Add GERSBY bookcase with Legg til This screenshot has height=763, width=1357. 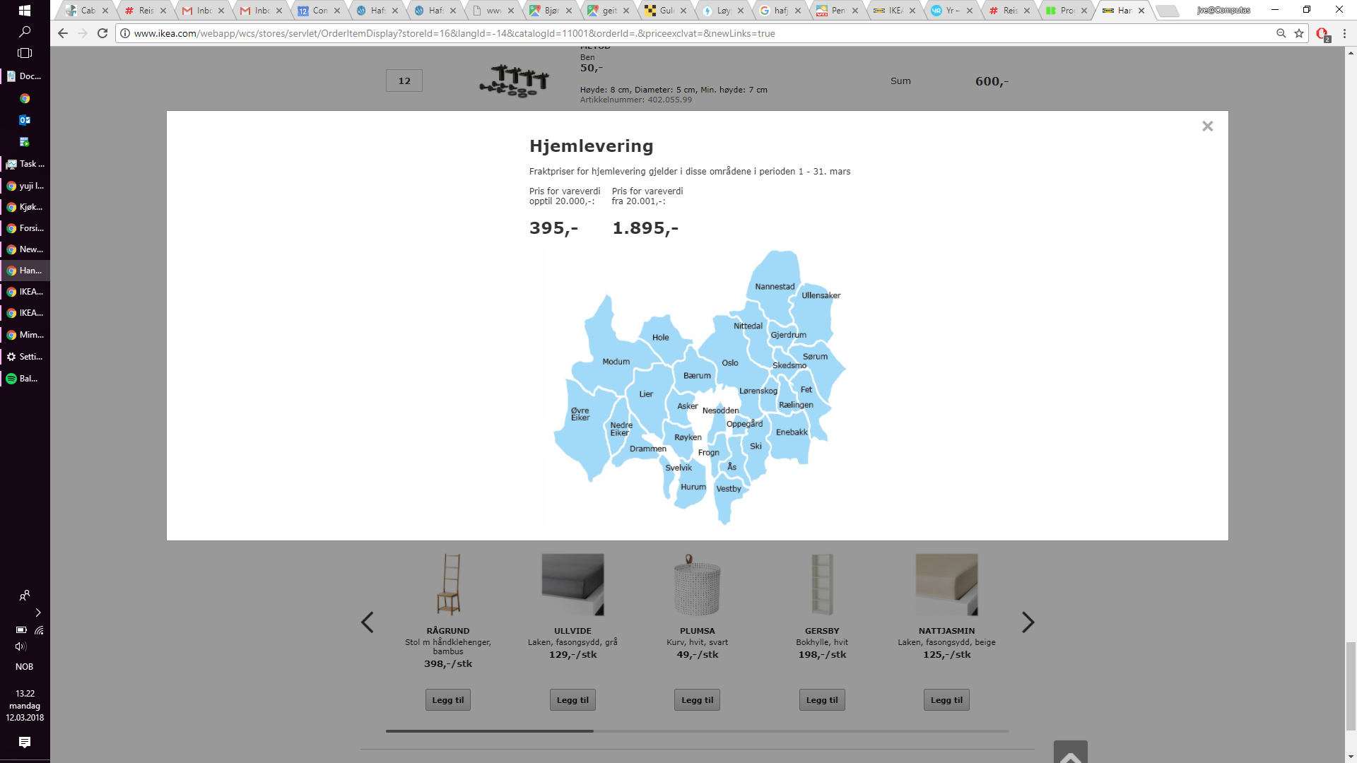822,700
